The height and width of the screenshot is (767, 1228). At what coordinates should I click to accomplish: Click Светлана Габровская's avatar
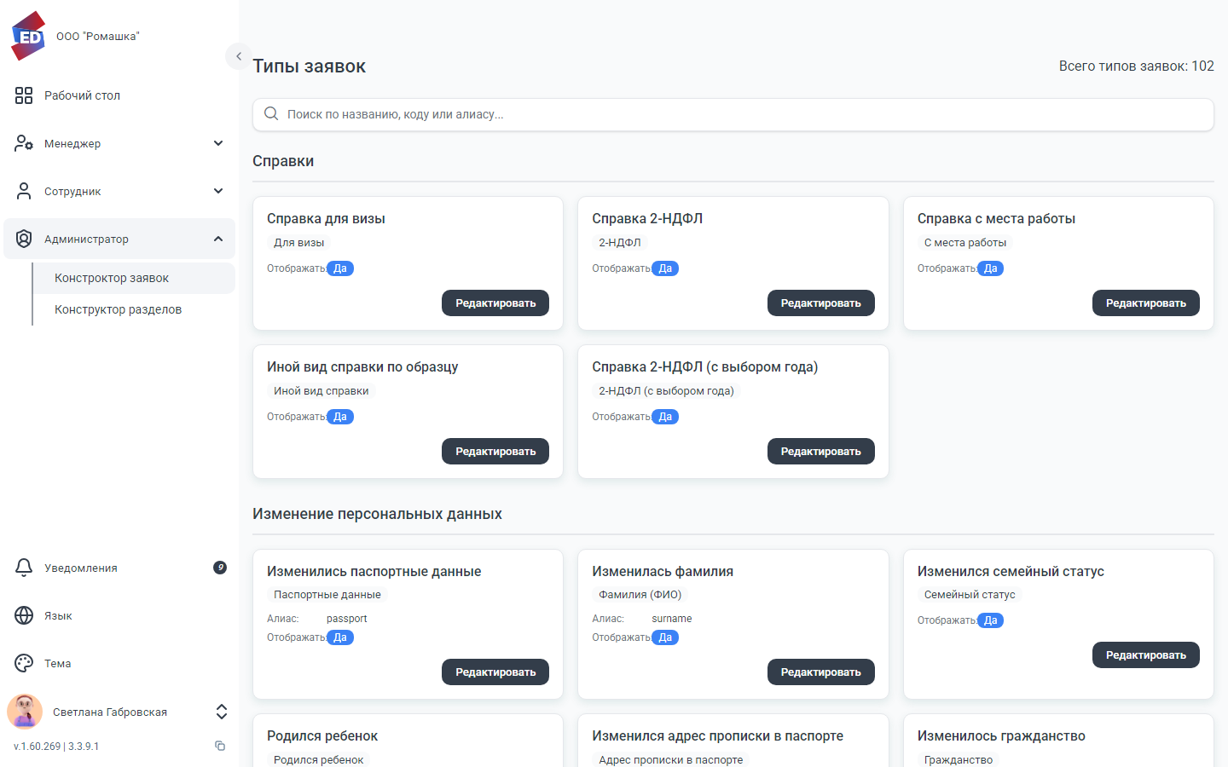point(25,712)
